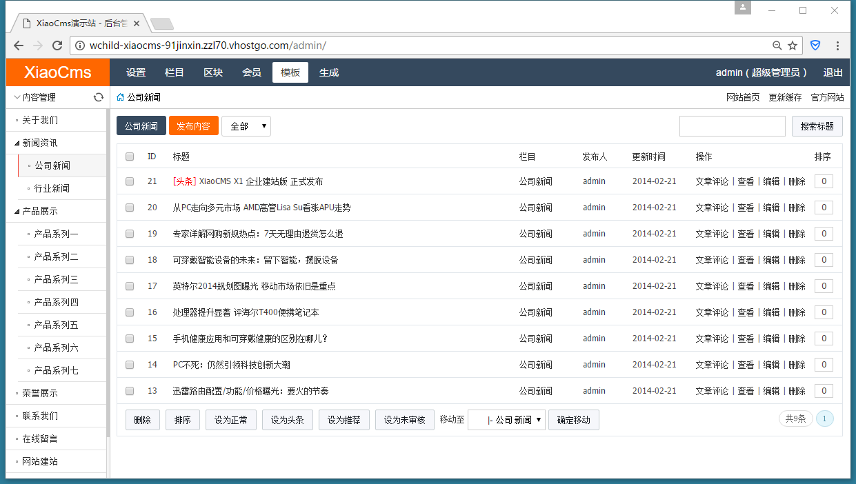
Task: Collapse the 产品展示 tree node
Action: pyautogui.click(x=17, y=211)
